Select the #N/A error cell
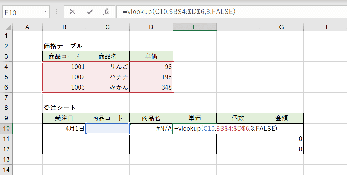347x175 pixels. tap(151, 129)
